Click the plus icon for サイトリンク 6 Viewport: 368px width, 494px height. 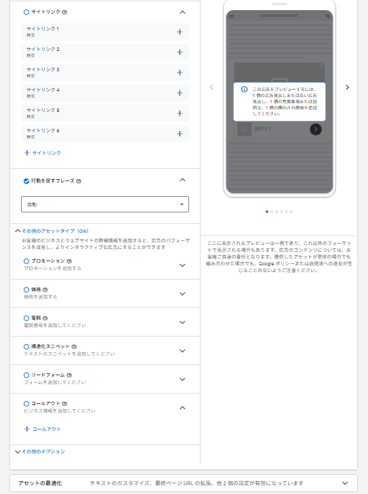(180, 134)
